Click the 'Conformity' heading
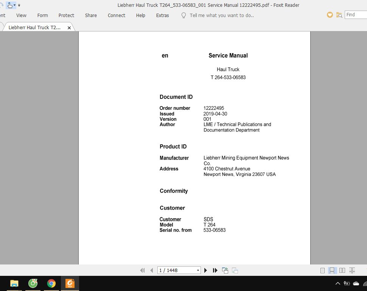The image size is (367, 291). click(174, 191)
